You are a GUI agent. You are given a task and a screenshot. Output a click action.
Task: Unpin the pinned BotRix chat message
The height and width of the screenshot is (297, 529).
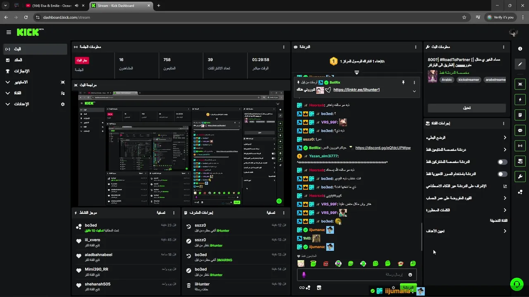tap(403, 82)
